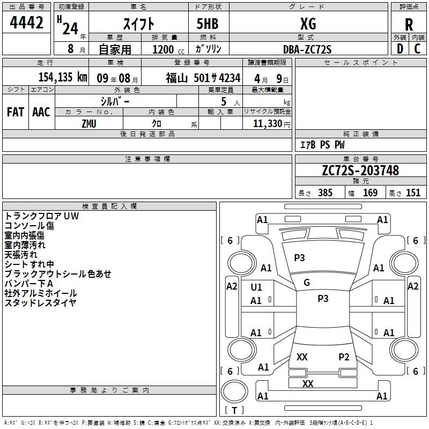Click the トランクフロアUW inspector note

click(41, 216)
